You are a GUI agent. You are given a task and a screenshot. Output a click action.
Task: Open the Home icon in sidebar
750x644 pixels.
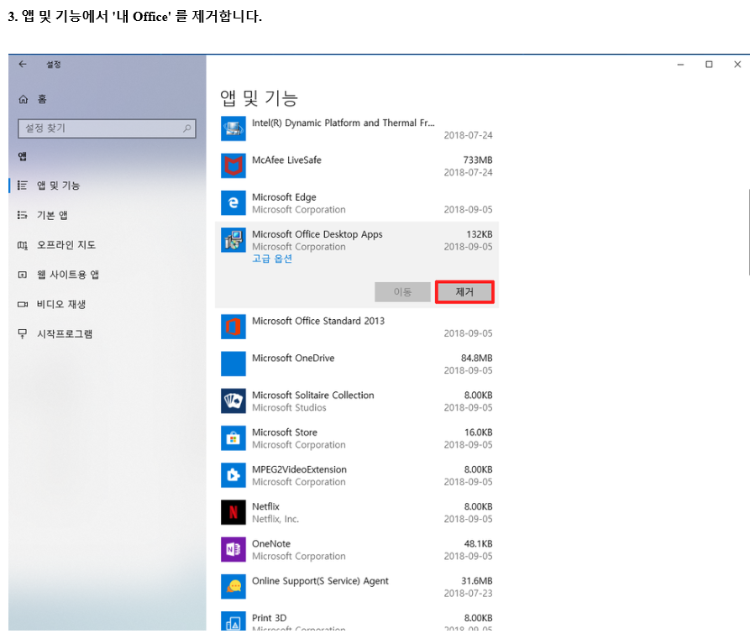point(23,99)
